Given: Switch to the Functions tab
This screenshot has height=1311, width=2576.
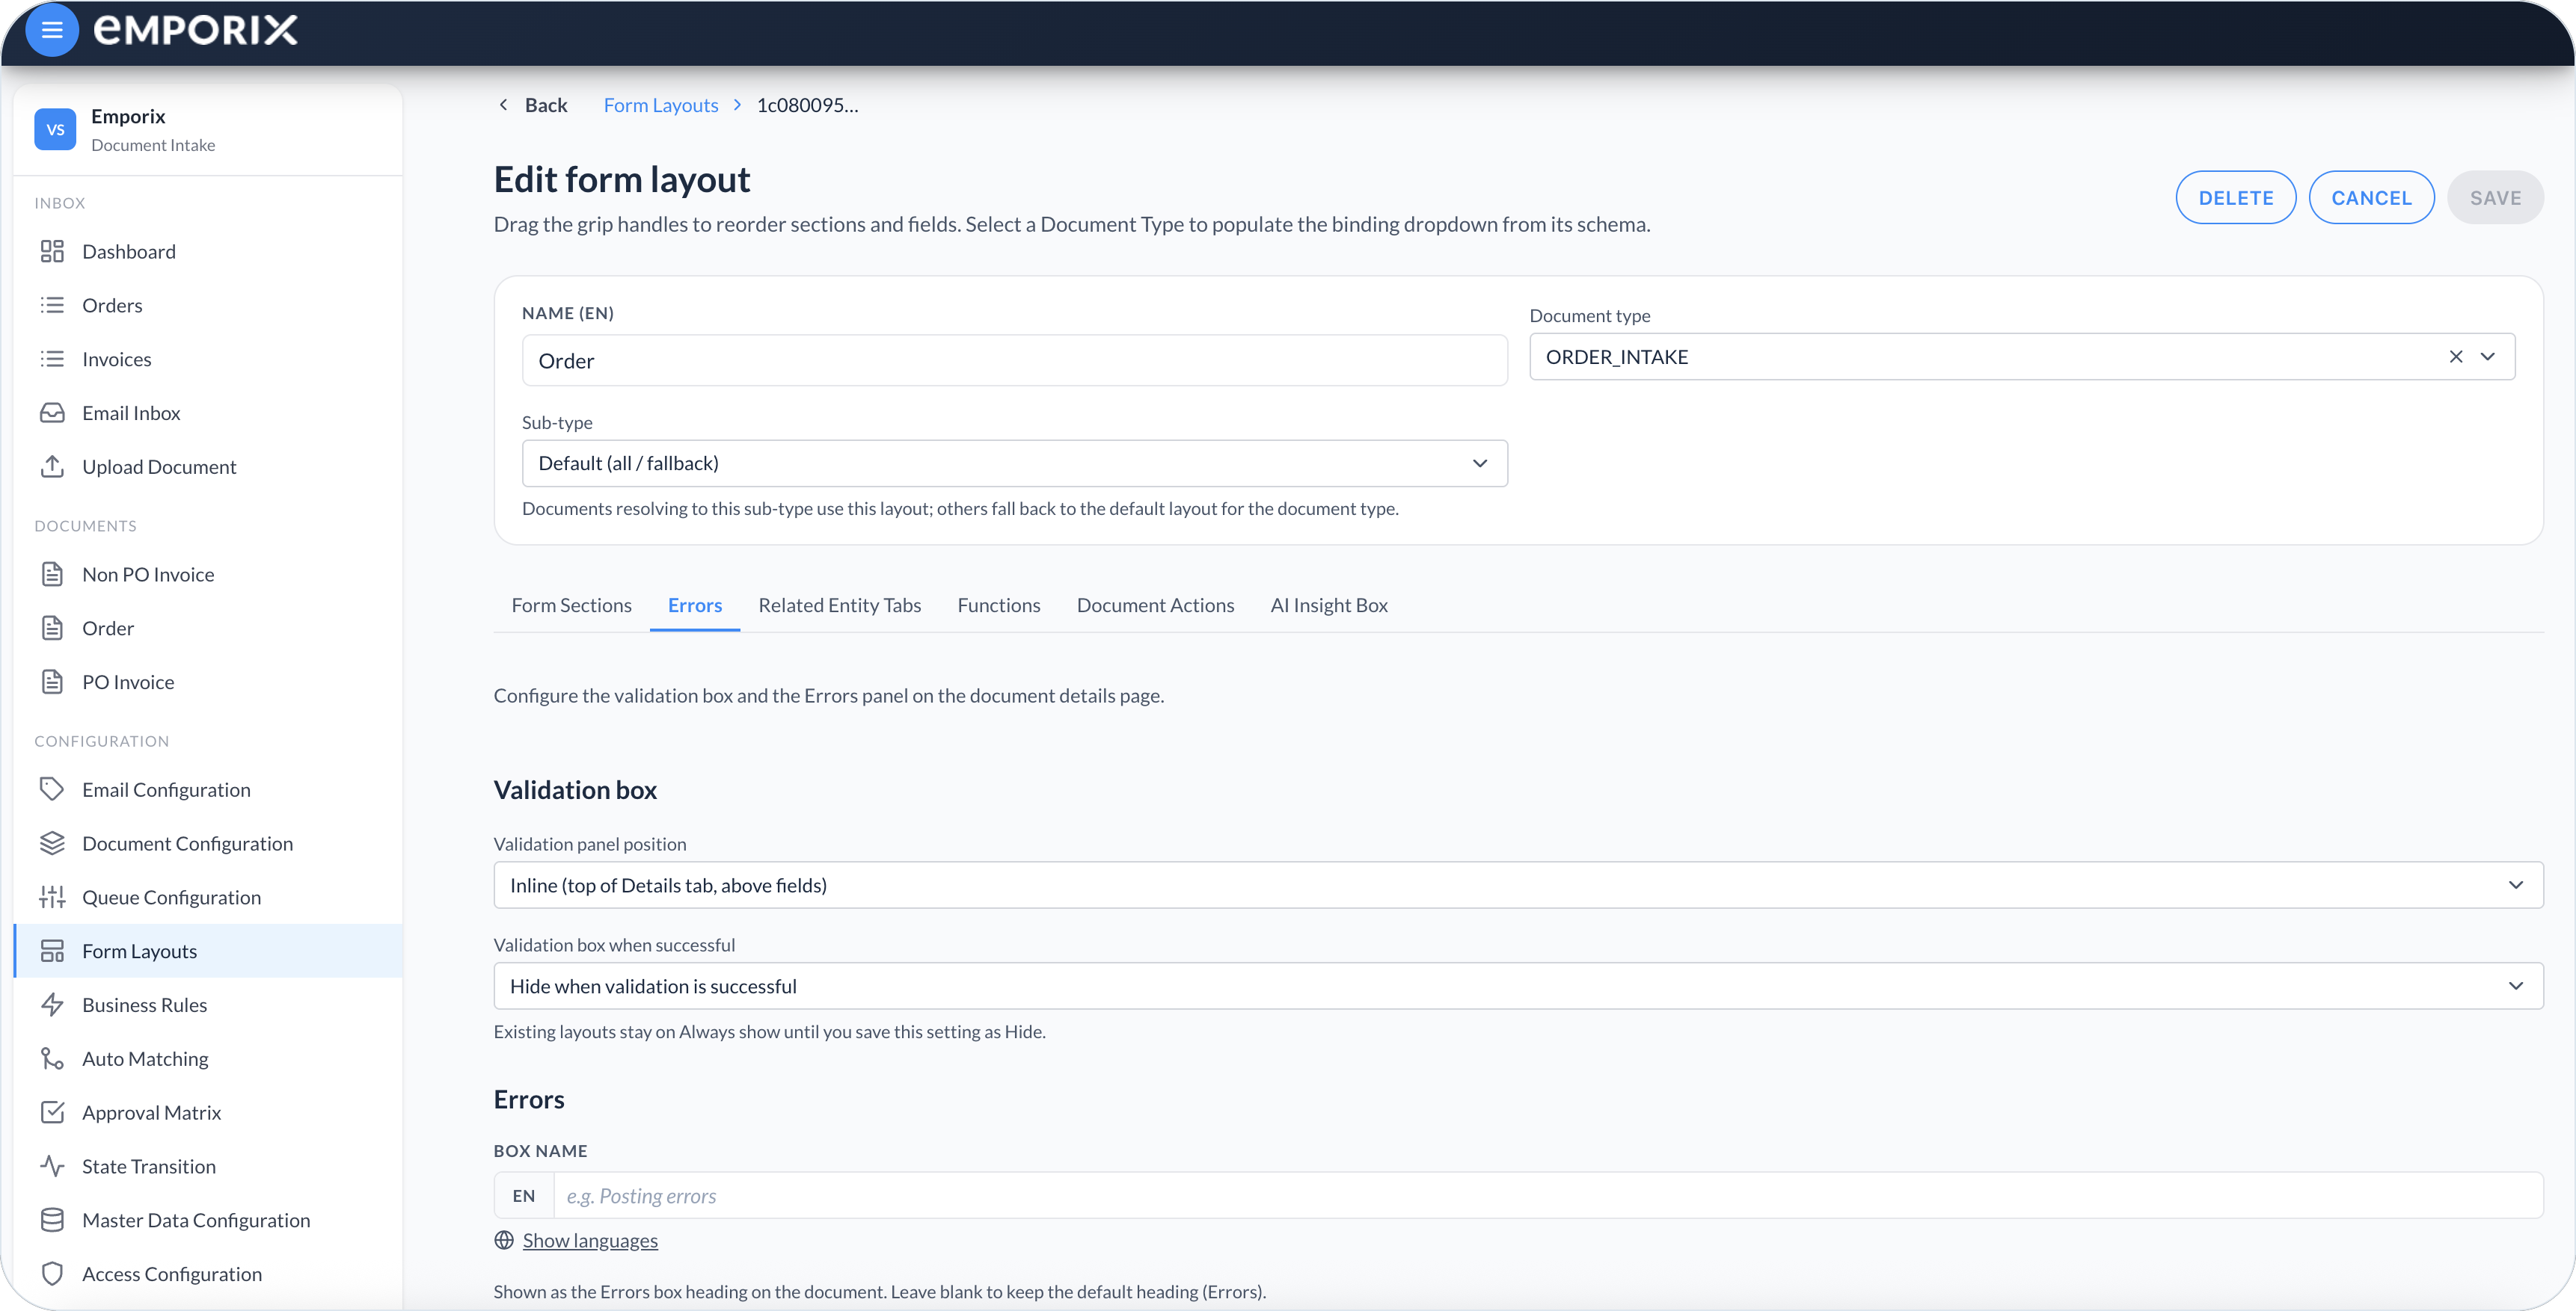Looking at the screenshot, I should (999, 605).
